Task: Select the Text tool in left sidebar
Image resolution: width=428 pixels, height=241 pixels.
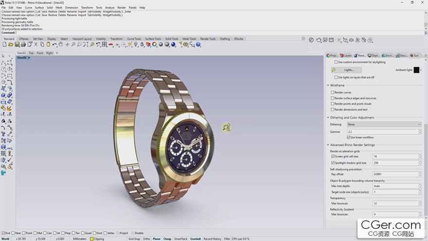Action: pos(3,134)
